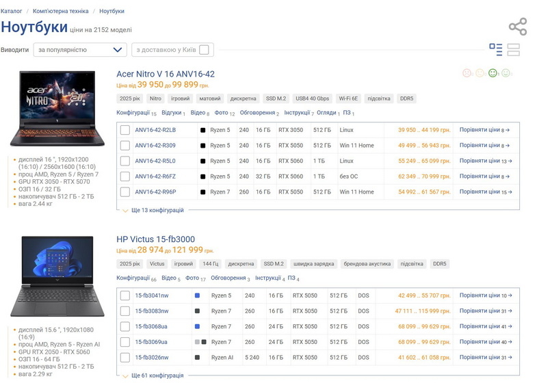Select the blue color swatch for 15-fb3068ua
537x383 pixels.
(x=197, y=326)
